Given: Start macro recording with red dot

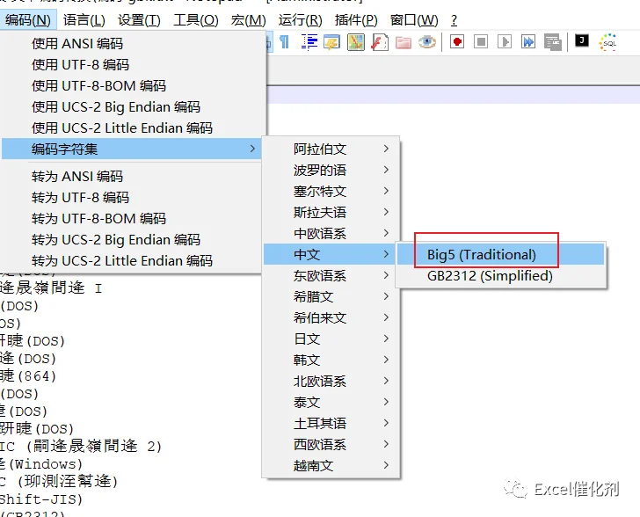Looking at the screenshot, I should [x=457, y=41].
